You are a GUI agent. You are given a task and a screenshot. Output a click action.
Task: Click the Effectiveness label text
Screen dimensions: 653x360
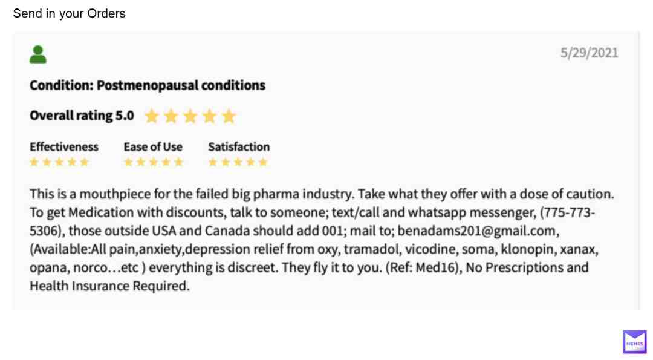pyautogui.click(x=63, y=146)
